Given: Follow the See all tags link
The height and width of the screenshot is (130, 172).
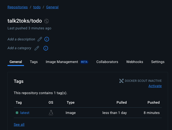Looking at the screenshot, I should coord(19,124).
